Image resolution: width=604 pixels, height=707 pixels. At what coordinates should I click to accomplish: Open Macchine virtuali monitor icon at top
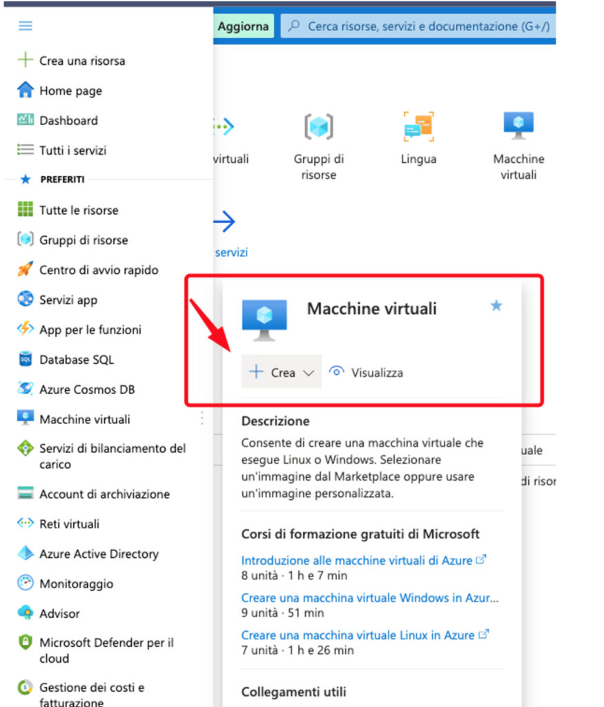(518, 126)
